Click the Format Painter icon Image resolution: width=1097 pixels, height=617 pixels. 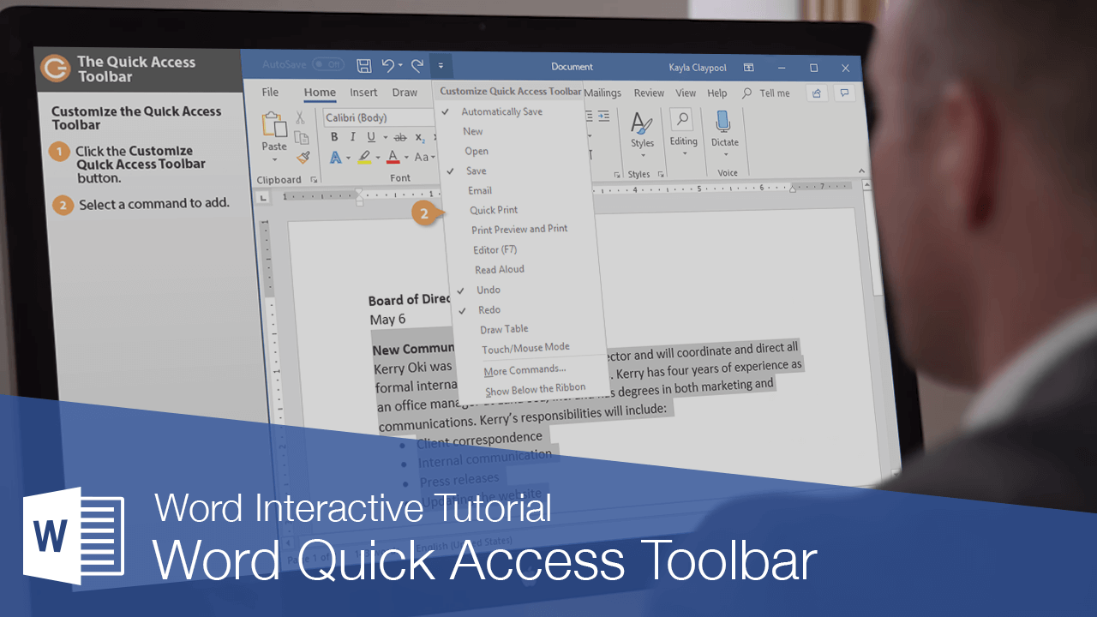pos(303,157)
